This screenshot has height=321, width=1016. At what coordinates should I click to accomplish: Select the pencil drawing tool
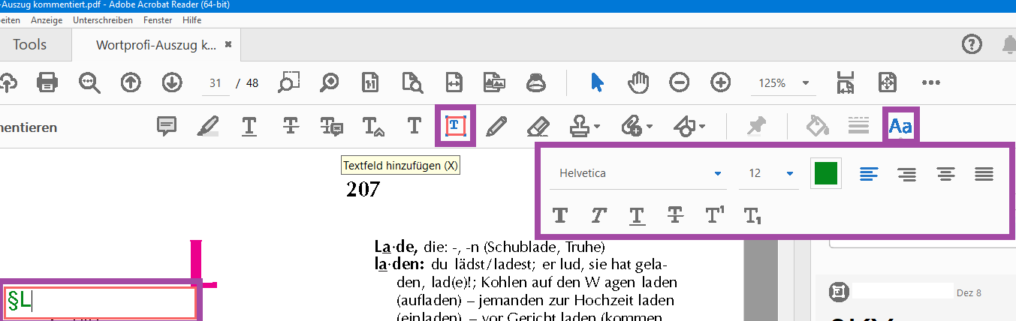[495, 127]
